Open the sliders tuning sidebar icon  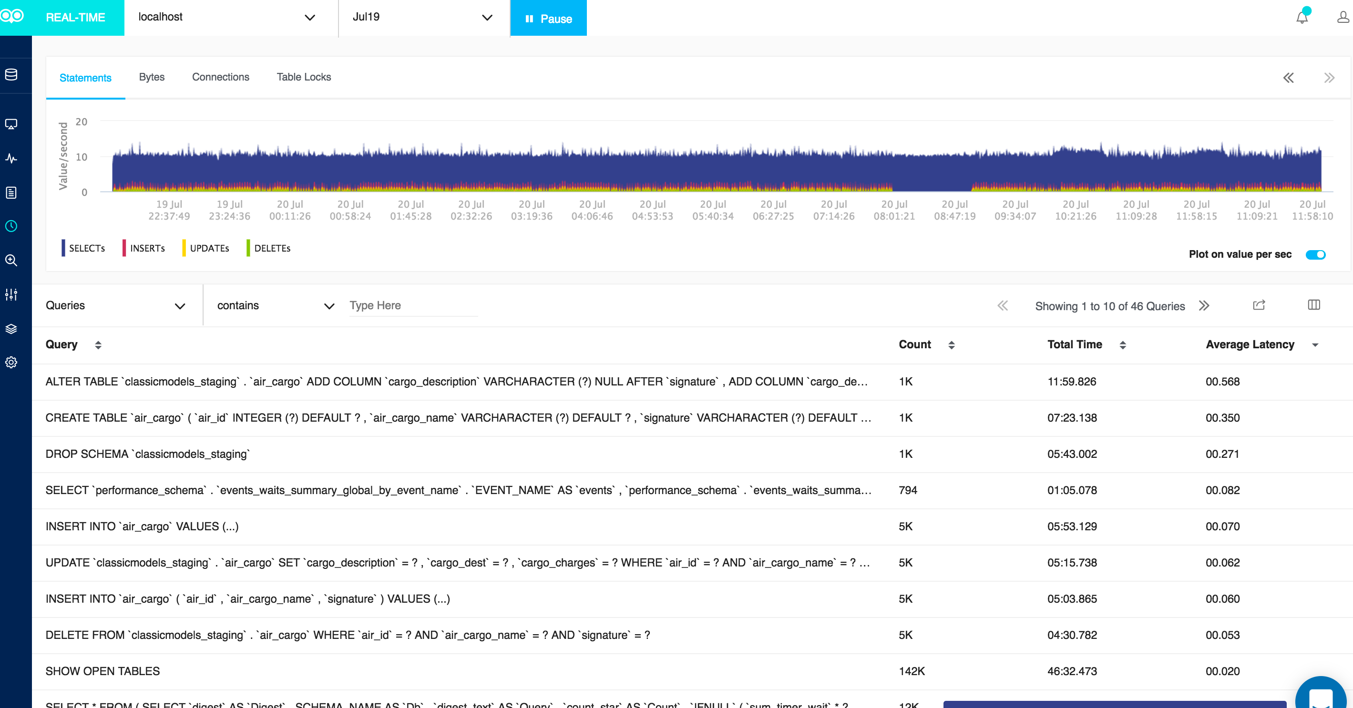coord(11,294)
